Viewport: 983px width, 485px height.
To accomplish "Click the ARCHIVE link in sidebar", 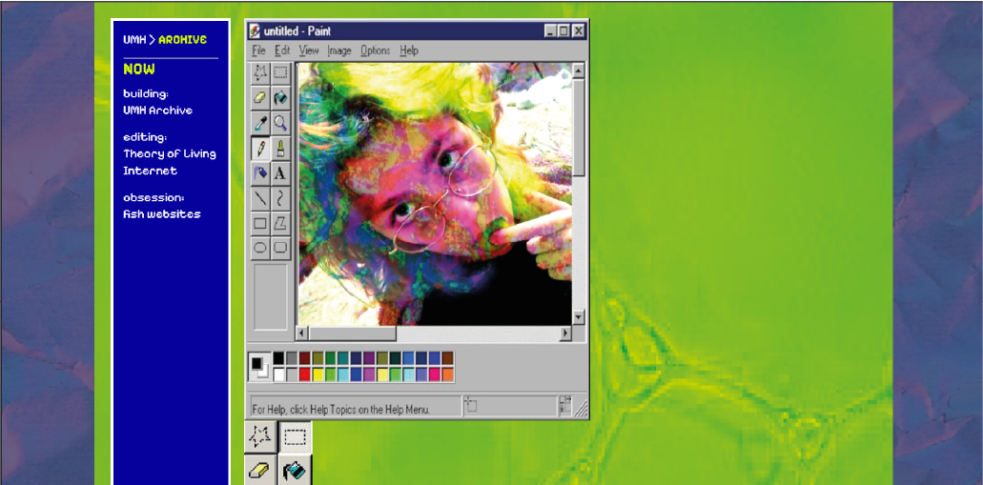I will (182, 39).
